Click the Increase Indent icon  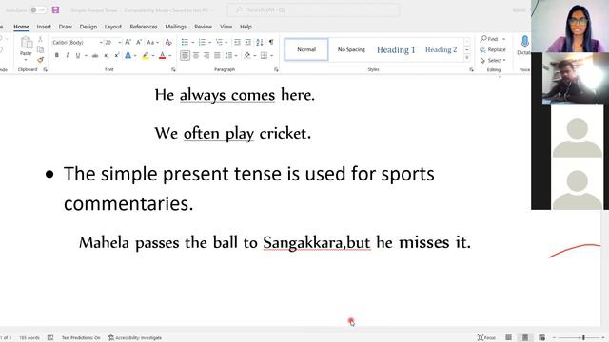248,42
